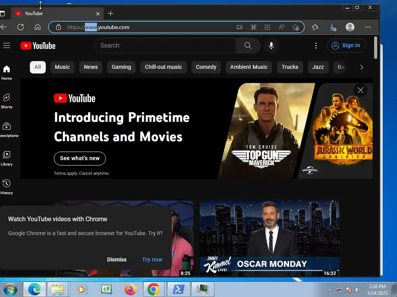
Task: Open Firefox from the taskbar
Action: click(x=130, y=289)
